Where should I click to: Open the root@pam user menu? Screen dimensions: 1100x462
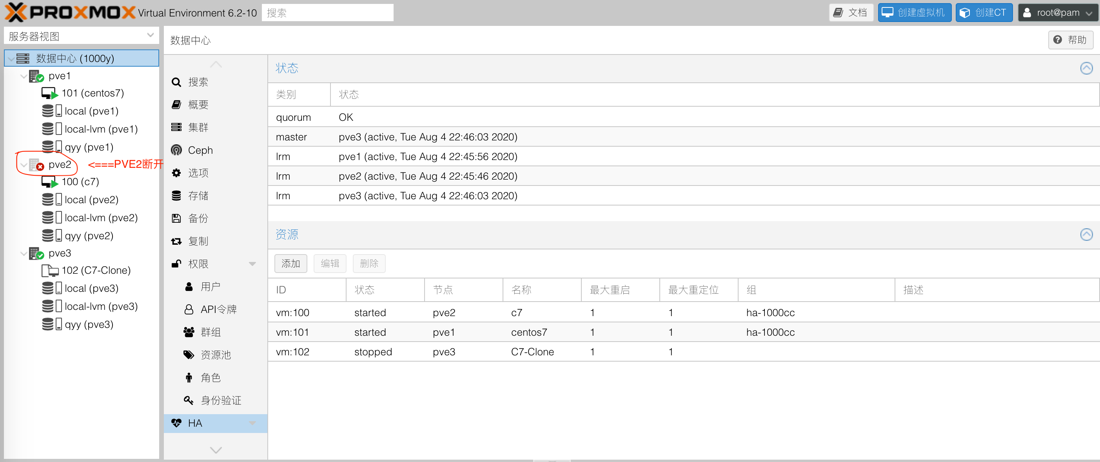click(1057, 13)
